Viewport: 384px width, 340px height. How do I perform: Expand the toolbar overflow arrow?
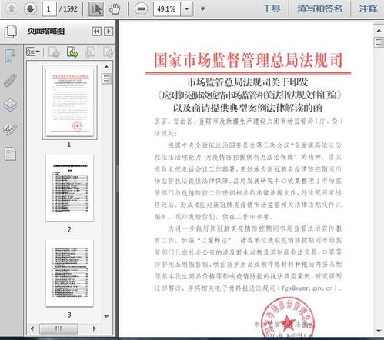pos(202,9)
